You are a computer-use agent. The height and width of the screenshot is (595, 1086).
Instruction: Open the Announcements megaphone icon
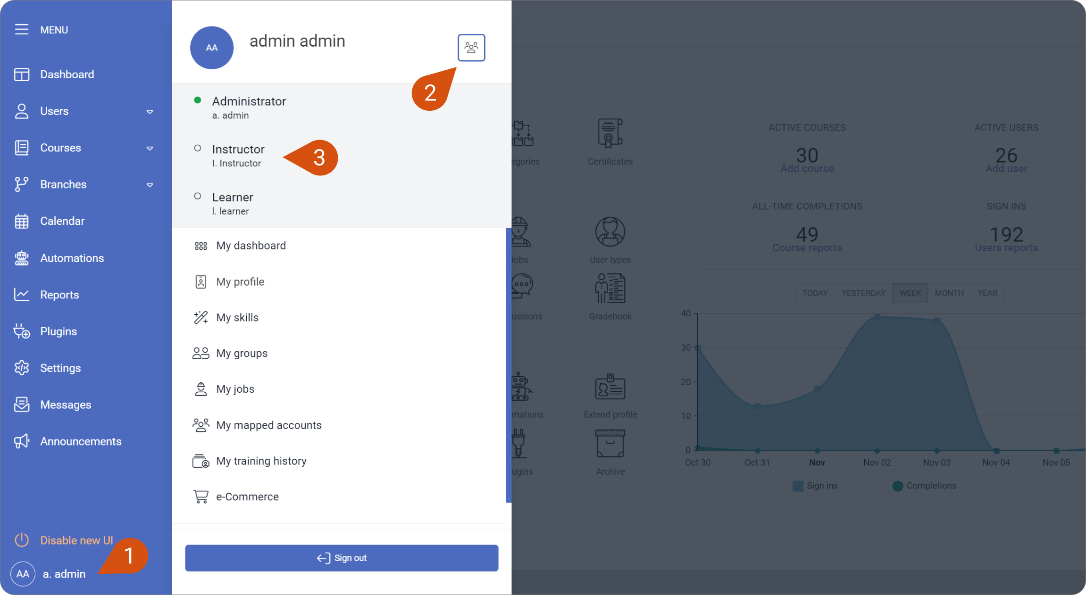(22, 441)
